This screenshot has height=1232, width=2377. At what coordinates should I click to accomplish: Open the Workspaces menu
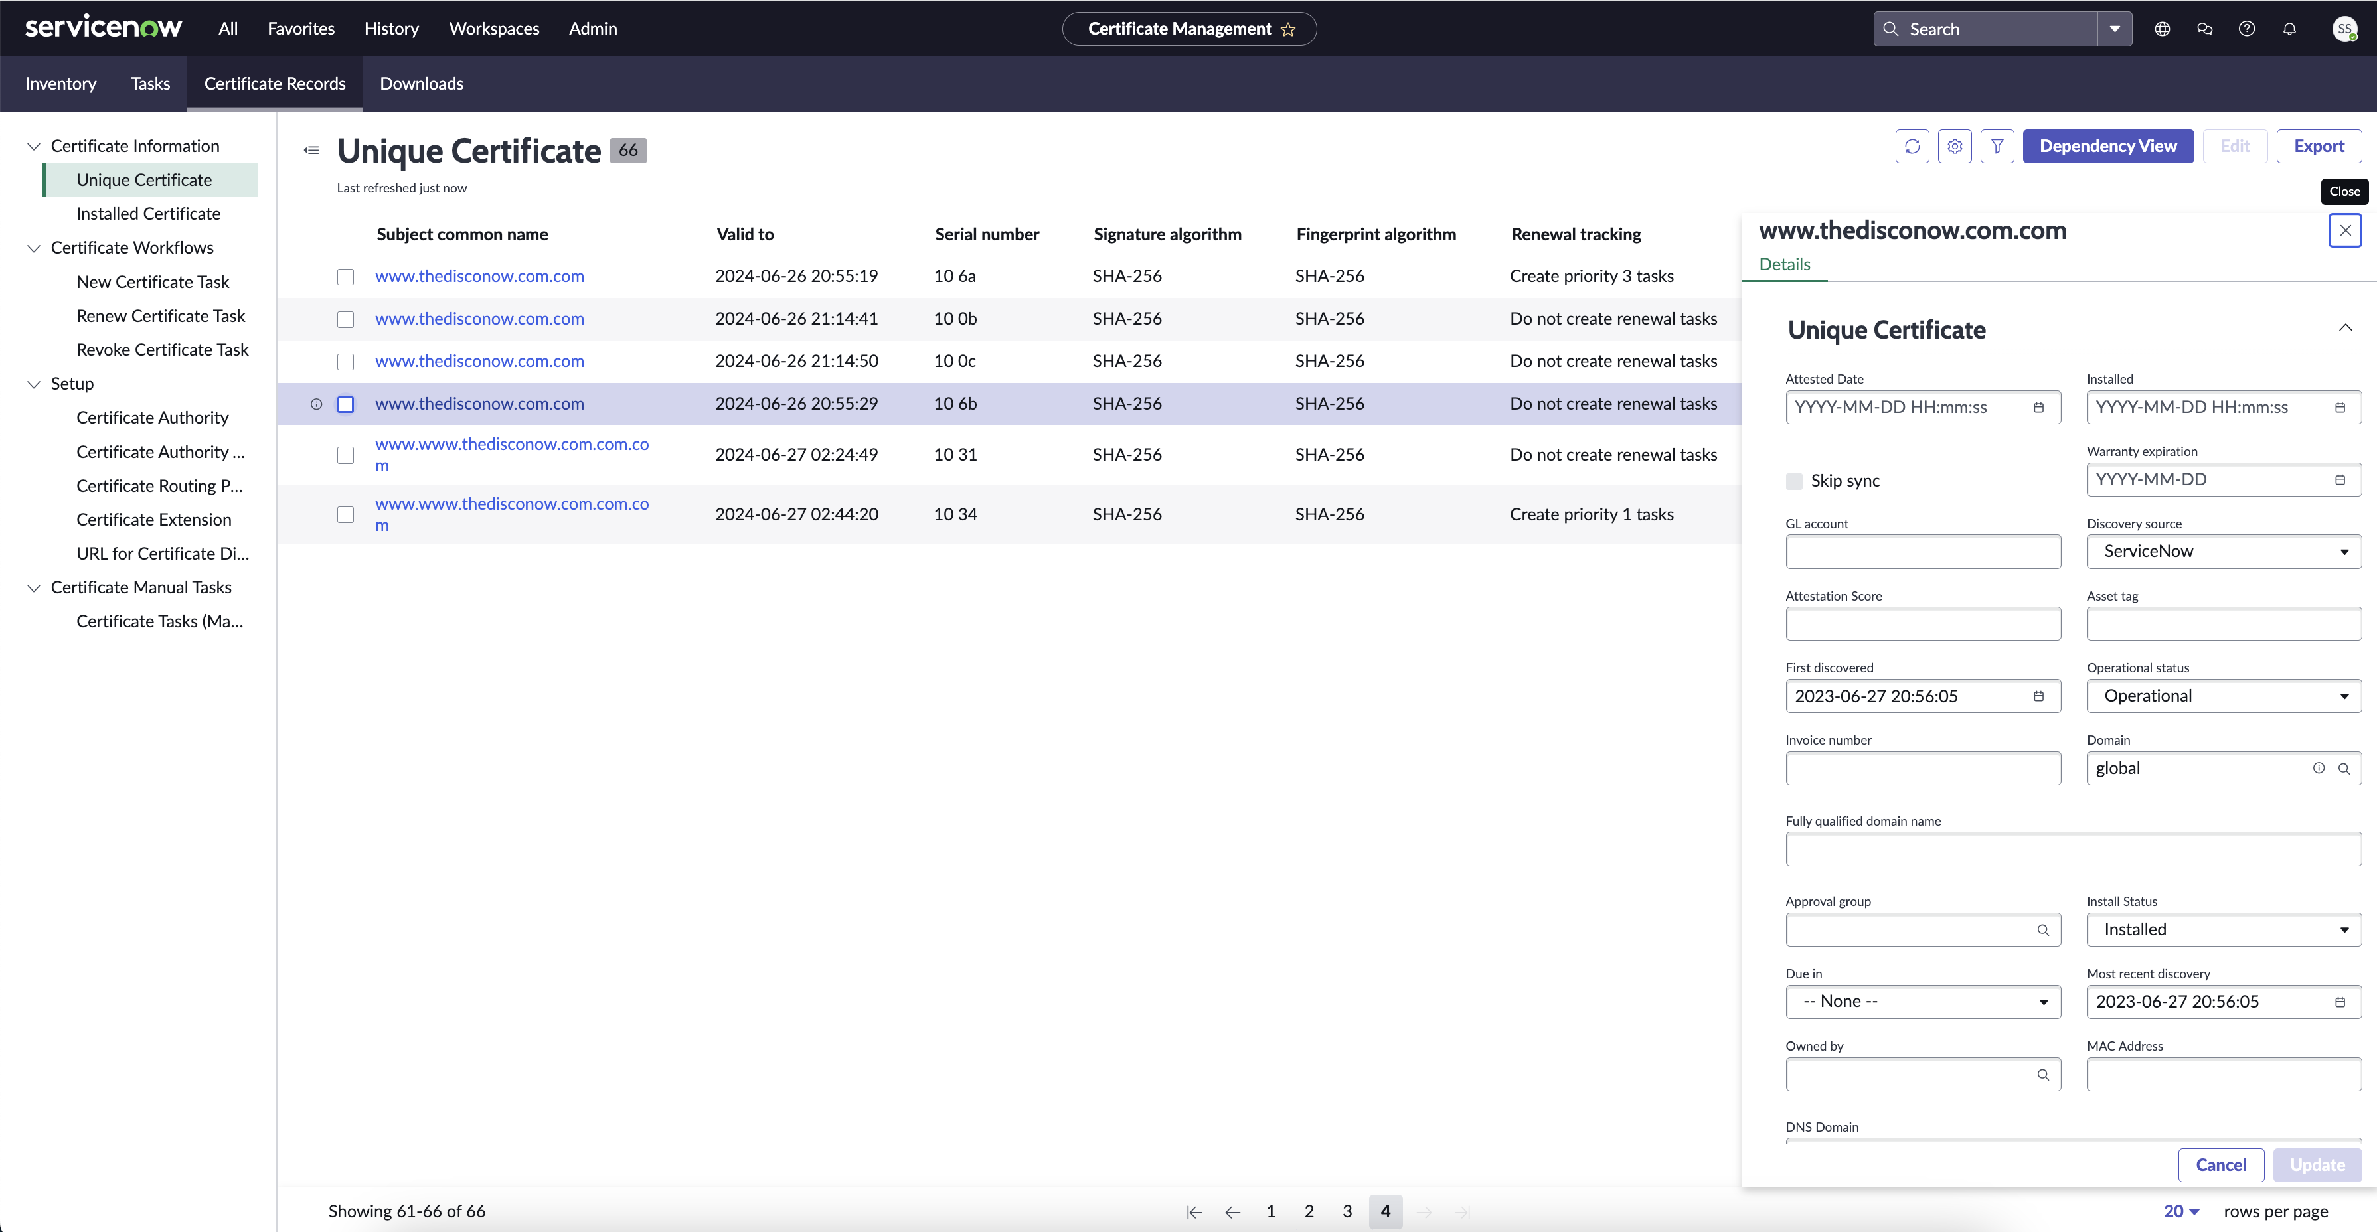click(x=494, y=29)
